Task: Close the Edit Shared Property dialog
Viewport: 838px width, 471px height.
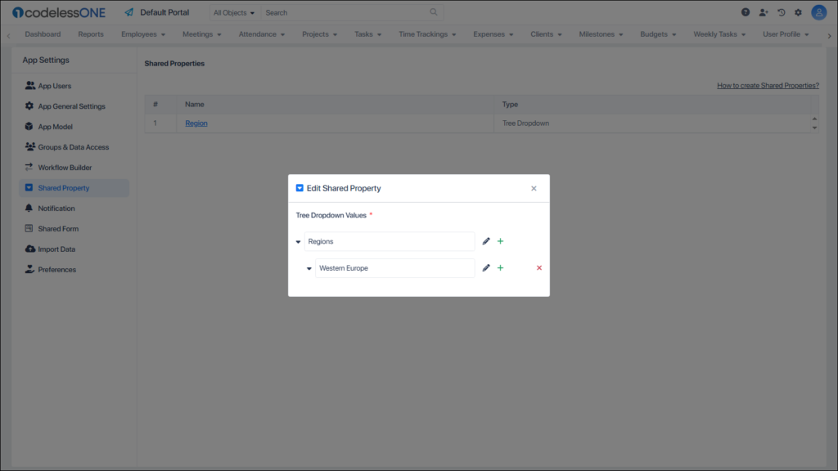Action: pyautogui.click(x=534, y=189)
